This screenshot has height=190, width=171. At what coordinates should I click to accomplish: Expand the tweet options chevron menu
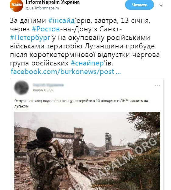(x=161, y=5)
